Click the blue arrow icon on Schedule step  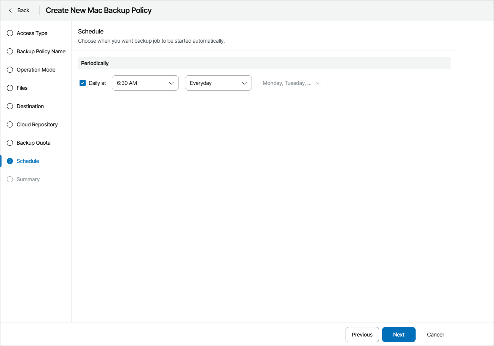[10, 161]
